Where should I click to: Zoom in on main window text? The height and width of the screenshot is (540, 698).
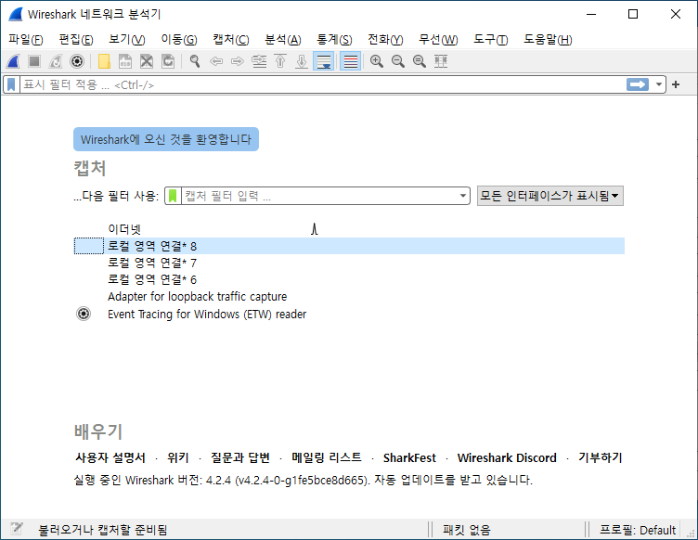377,61
